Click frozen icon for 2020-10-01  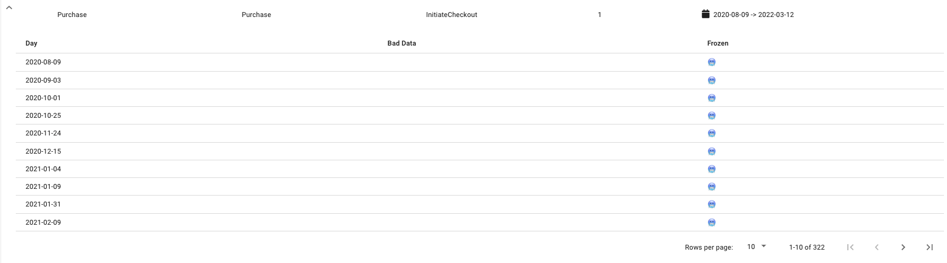(712, 98)
